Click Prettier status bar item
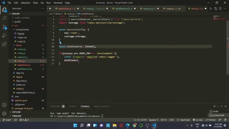Screen dimensions: 229x129 point(210,120)
